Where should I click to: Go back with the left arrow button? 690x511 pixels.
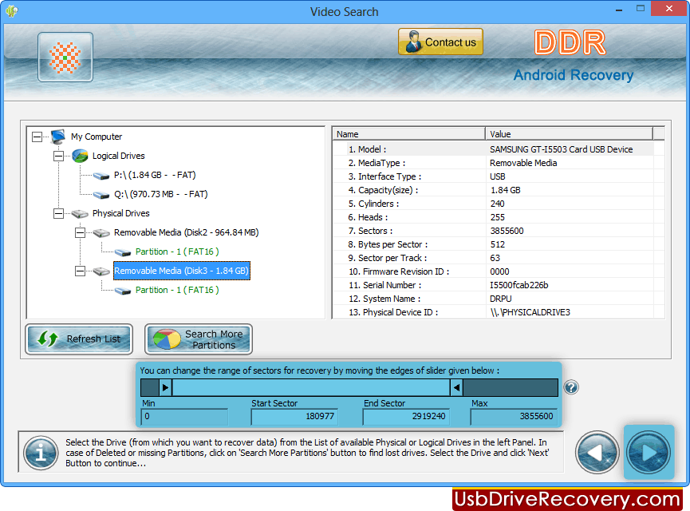597,453
